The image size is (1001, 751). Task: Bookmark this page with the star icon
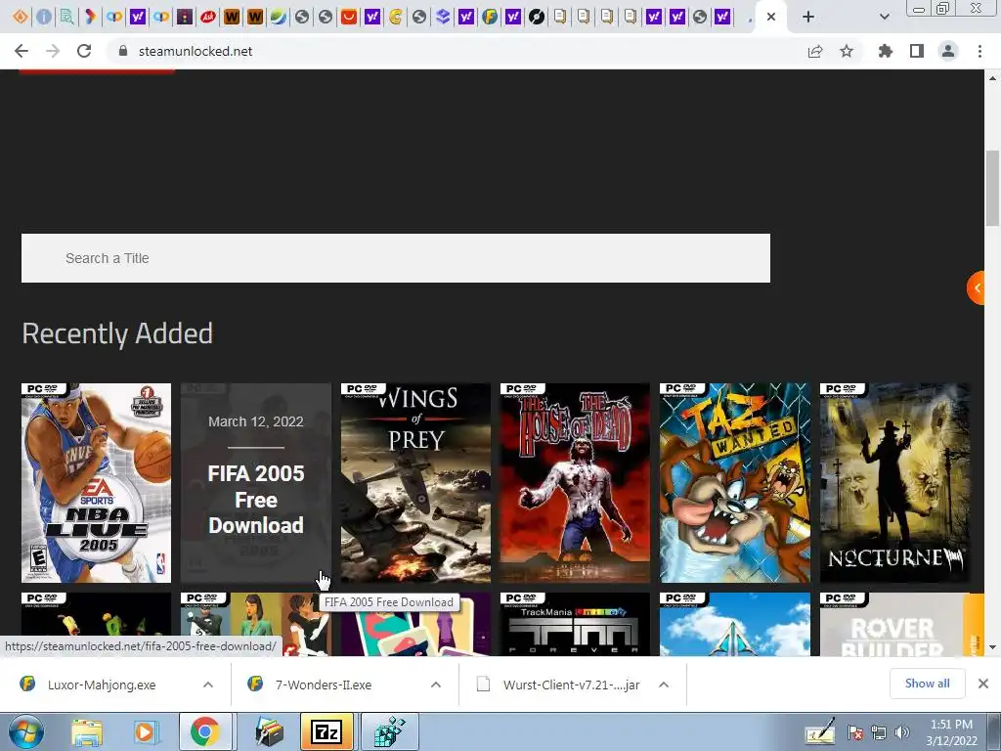[847, 51]
